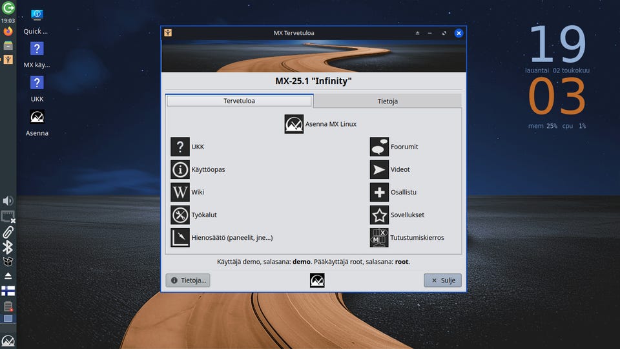This screenshot has height=349, width=620.
Task: Open package updater box icon in panel
Action: [x=8, y=262]
